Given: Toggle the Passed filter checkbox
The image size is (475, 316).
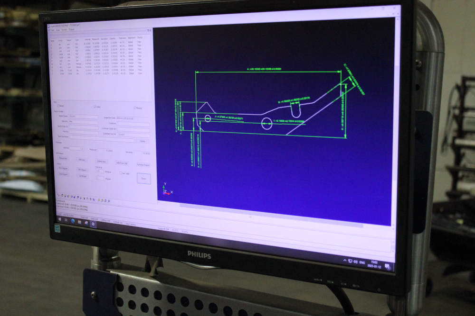Looking at the screenshot, I should coord(58,106).
